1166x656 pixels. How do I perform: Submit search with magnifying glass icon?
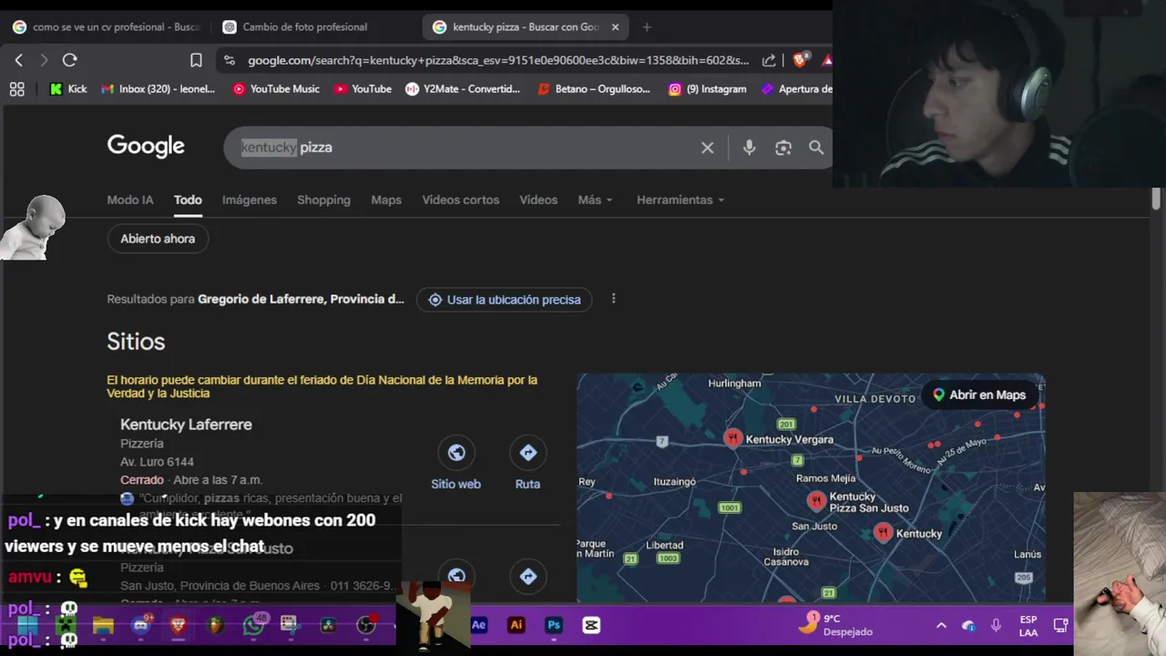click(x=816, y=148)
